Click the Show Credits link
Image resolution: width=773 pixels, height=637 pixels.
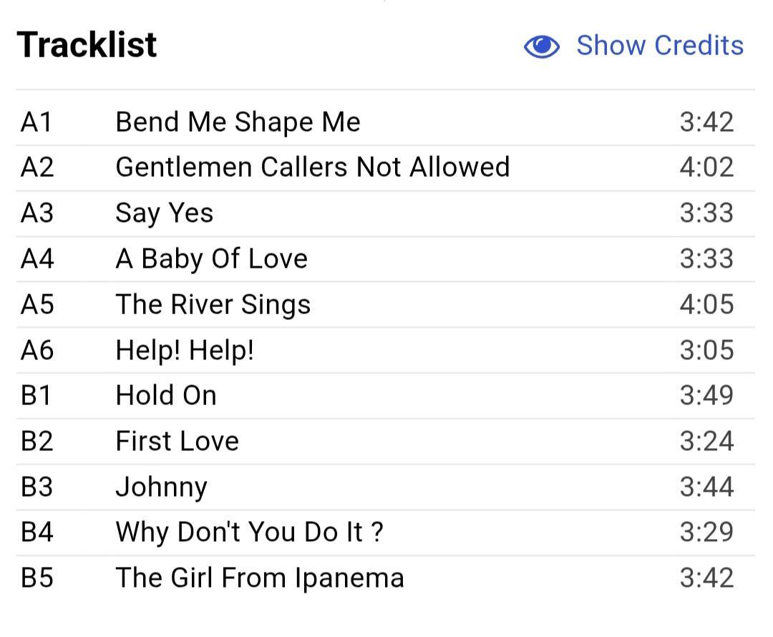(x=660, y=45)
